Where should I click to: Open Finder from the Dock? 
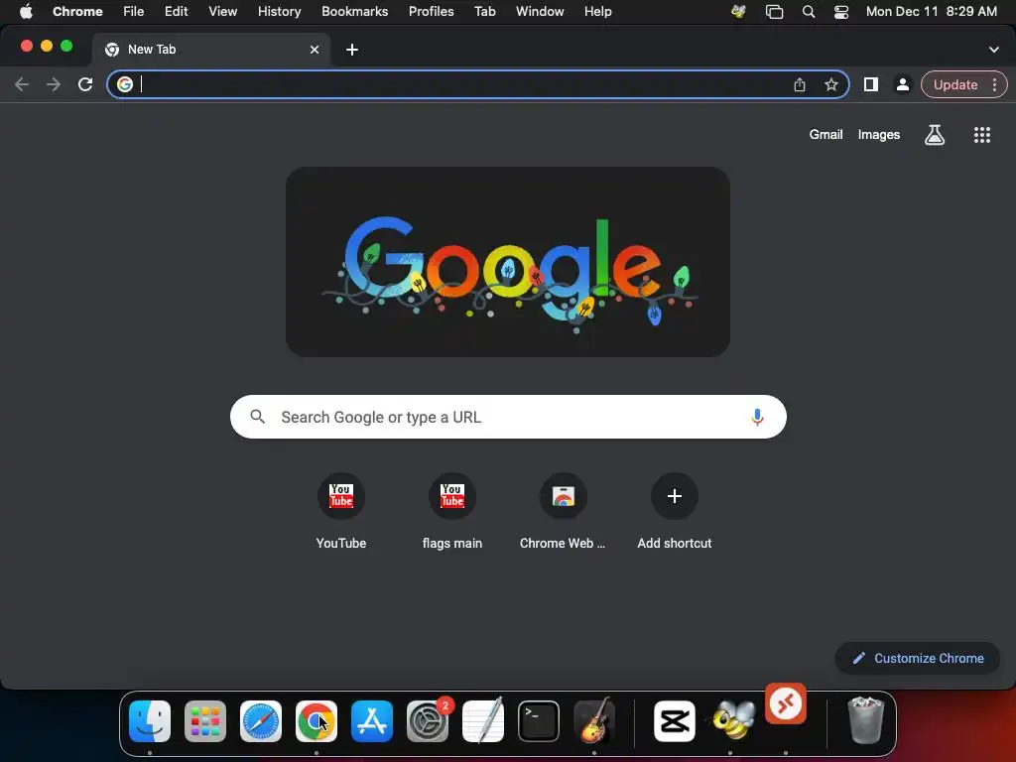[150, 721]
